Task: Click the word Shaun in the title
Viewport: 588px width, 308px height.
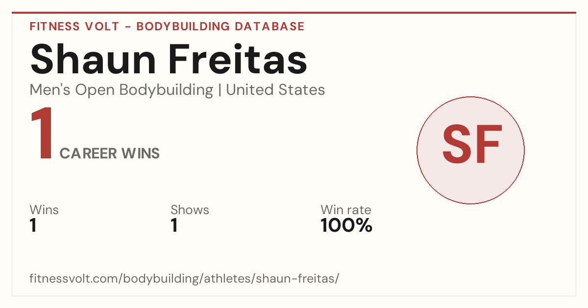Action: (93, 59)
